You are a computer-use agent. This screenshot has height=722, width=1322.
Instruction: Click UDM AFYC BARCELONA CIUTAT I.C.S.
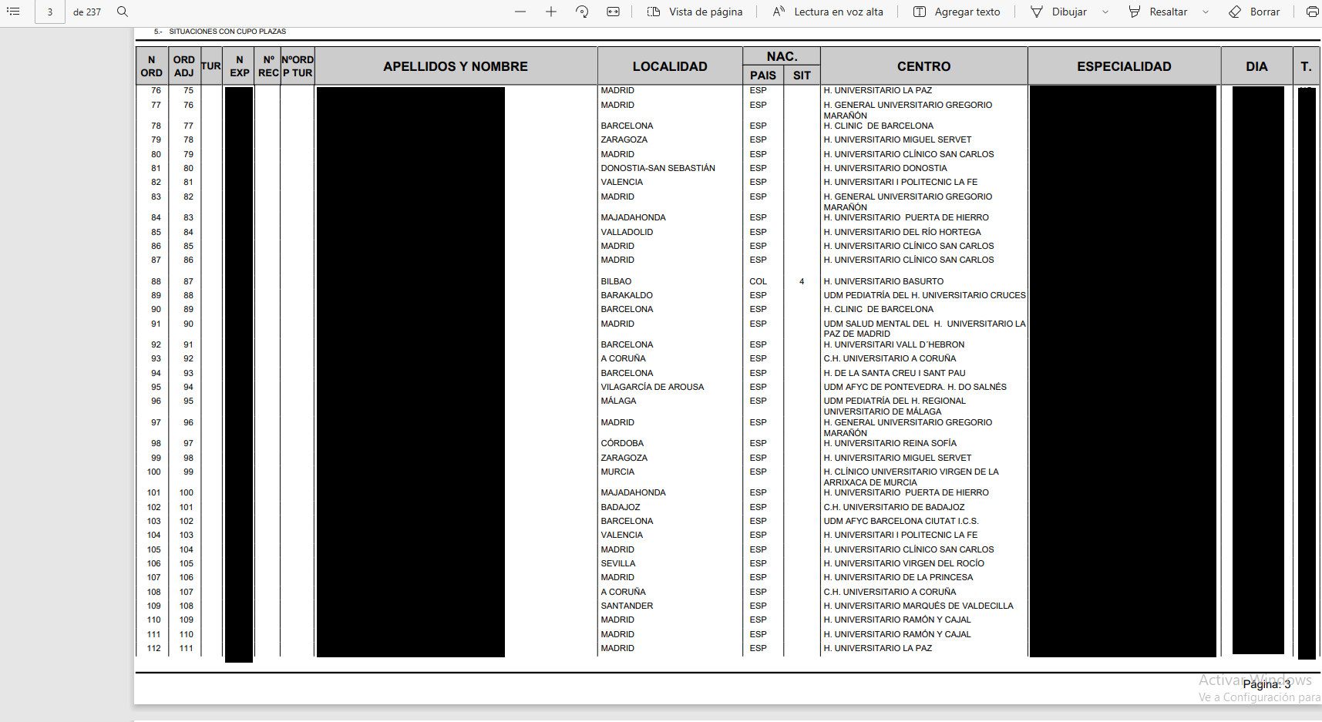(x=900, y=521)
